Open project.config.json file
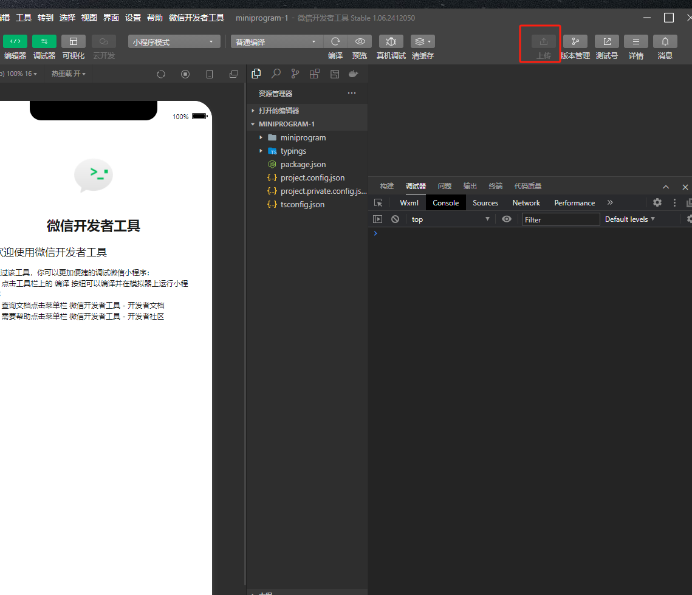 click(x=307, y=178)
